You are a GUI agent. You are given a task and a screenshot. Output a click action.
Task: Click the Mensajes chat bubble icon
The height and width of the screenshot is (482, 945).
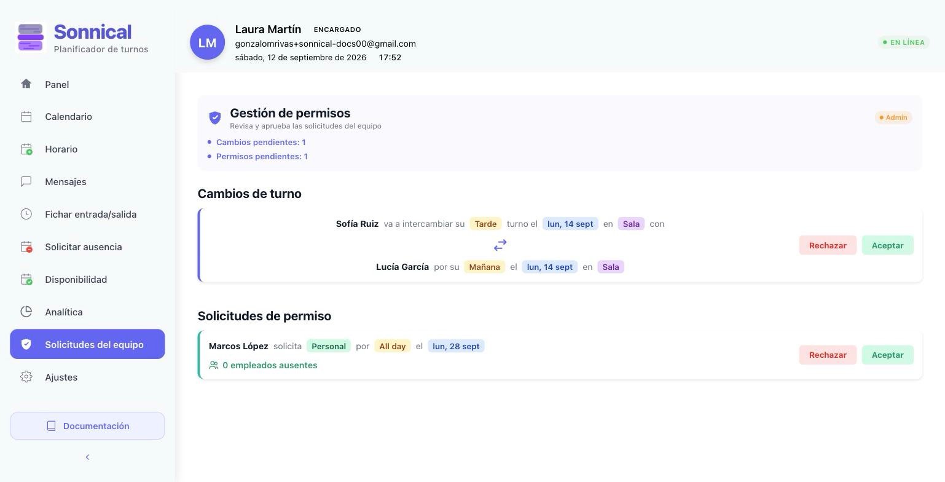26,181
